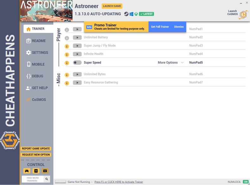Open the TRAINER tab
The height and width of the screenshot is (185, 250).
pos(38,29)
